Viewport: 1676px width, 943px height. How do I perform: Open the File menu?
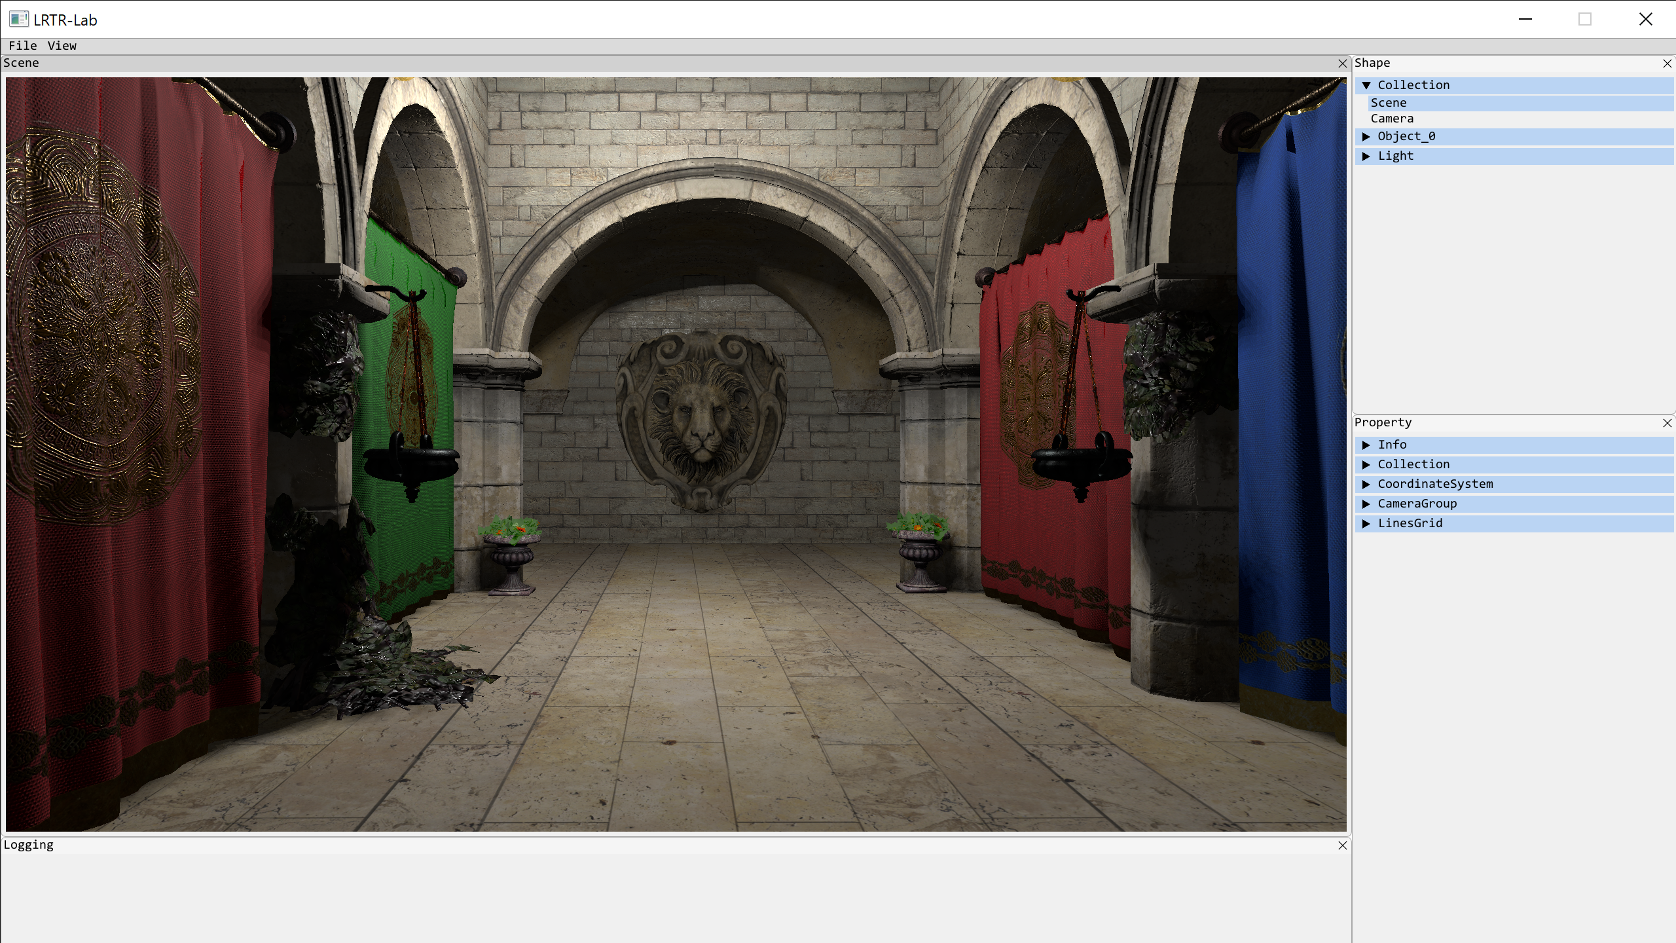point(22,46)
